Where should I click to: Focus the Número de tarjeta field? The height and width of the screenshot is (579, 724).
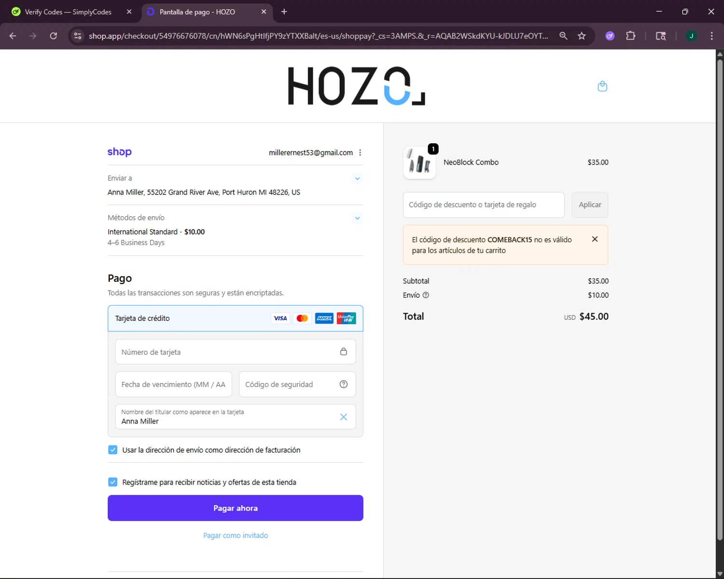coord(236,352)
